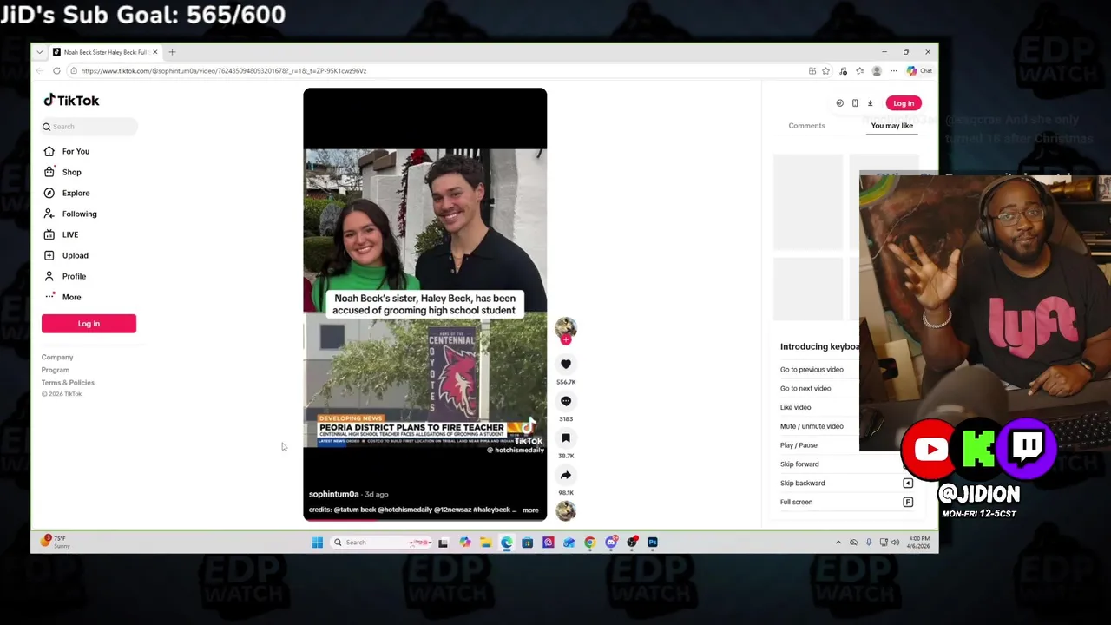Click the taskbar weather widget
This screenshot has width=1111, height=625.
click(x=55, y=542)
